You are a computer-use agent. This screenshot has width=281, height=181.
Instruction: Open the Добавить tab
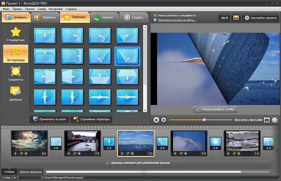pyautogui.click(x=16, y=17)
